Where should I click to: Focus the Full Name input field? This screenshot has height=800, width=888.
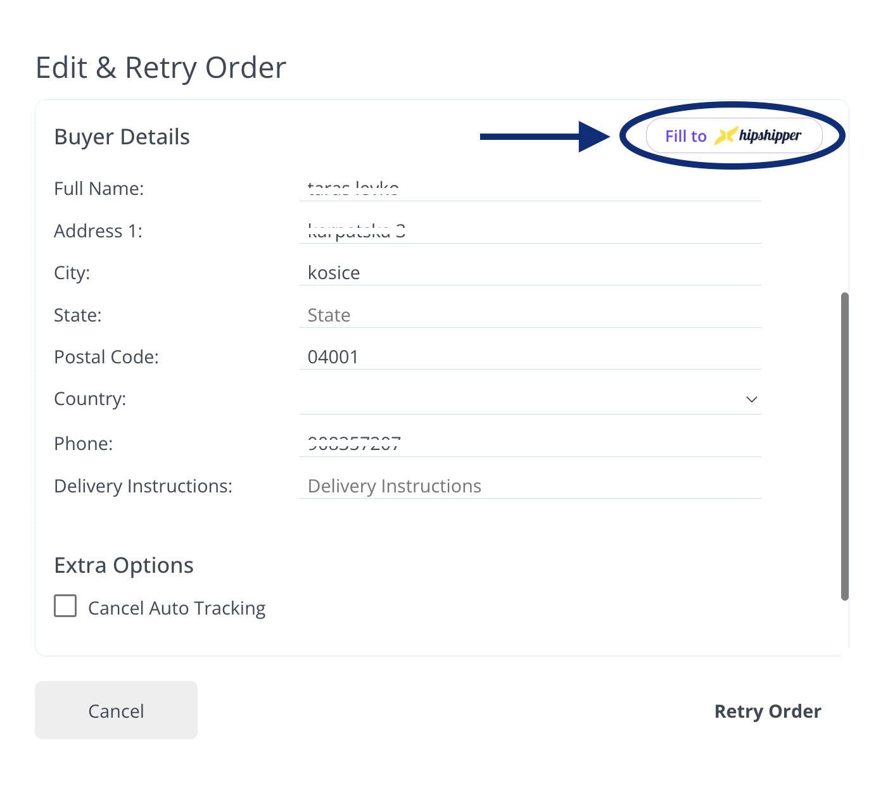pos(530,189)
